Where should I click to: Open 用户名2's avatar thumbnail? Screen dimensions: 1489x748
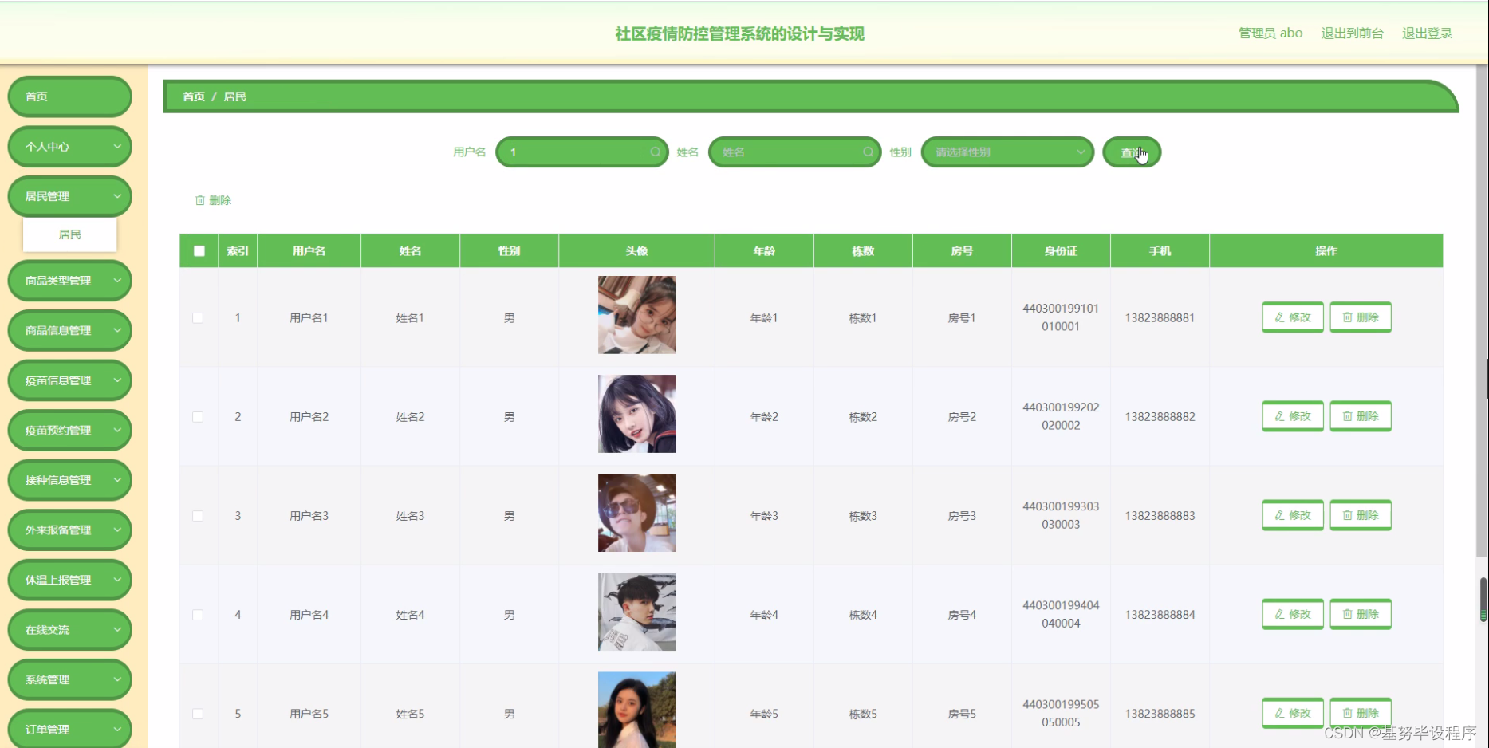tap(636, 413)
